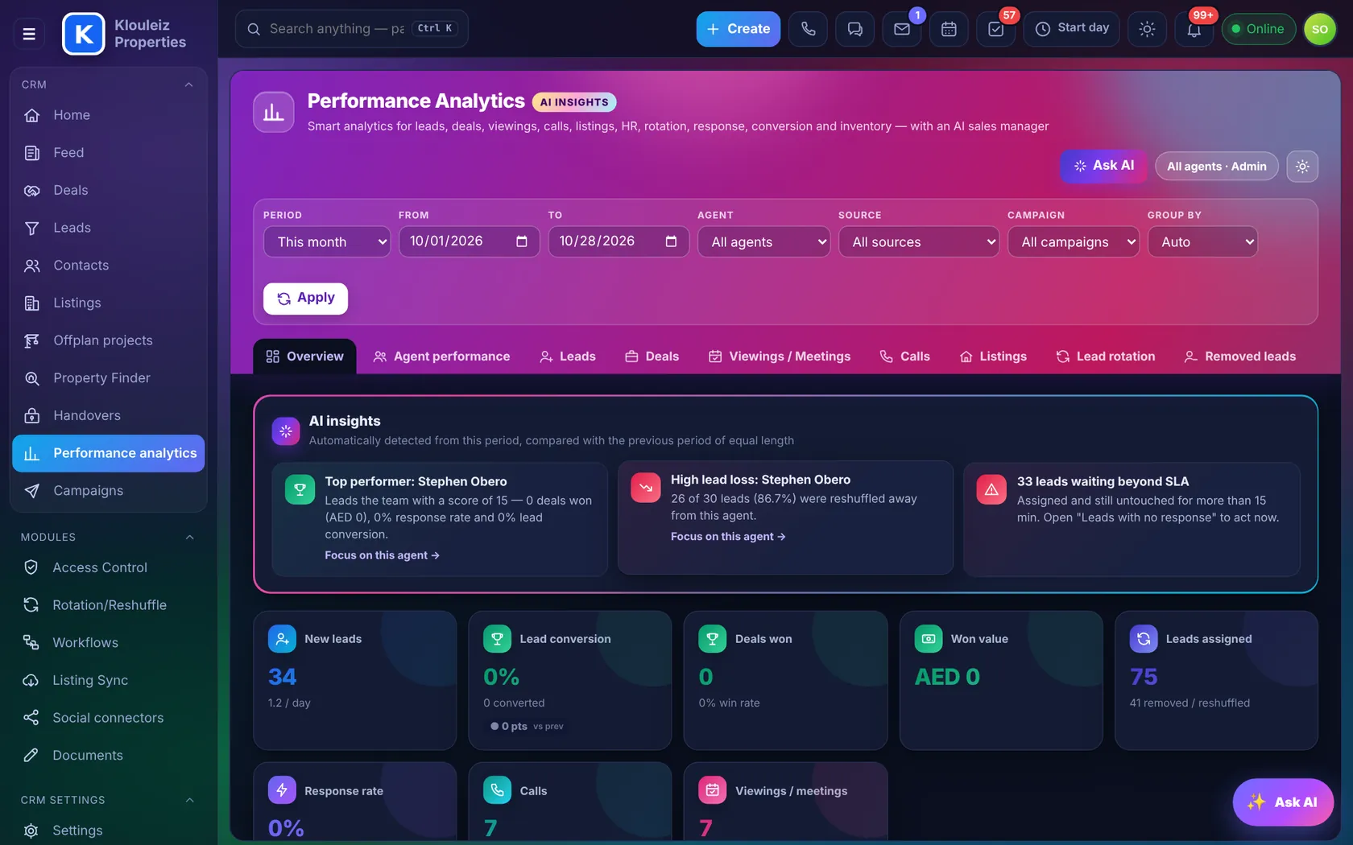This screenshot has height=845, width=1353.
Task: Click the All agents · Admin pill
Action: tap(1216, 167)
